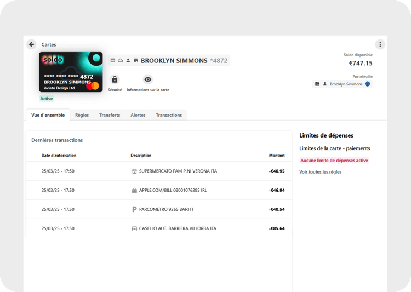
Task: Click the €747.15 available balance
Action: coord(361,63)
